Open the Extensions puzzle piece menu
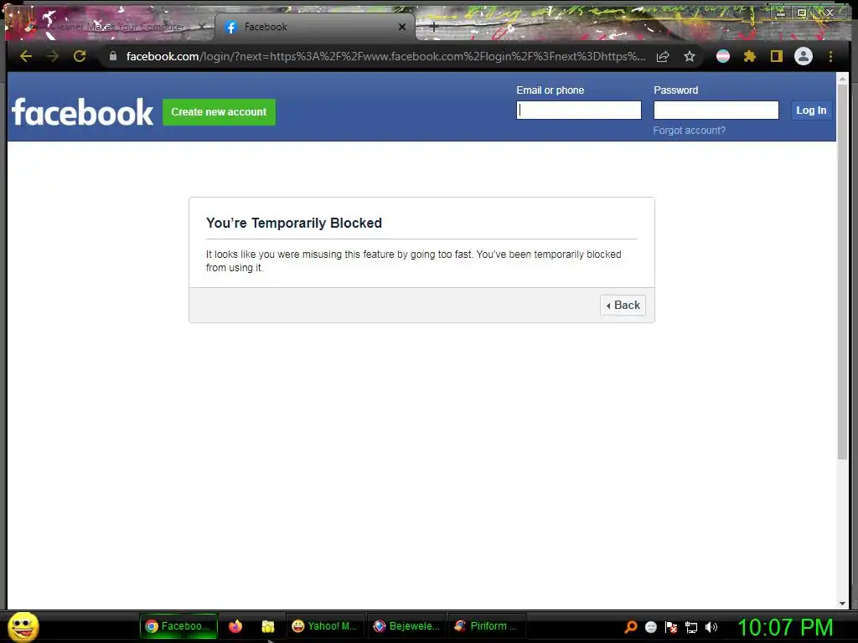Screen dimensions: 858x643 coord(750,56)
